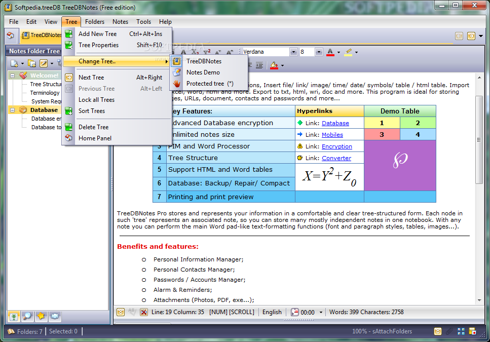Open the tab list dropdown arrow at top right
The image size is (490, 342).
481,36
